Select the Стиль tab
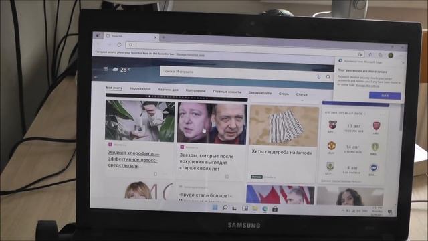The height and width of the screenshot is (241, 428). [284, 94]
